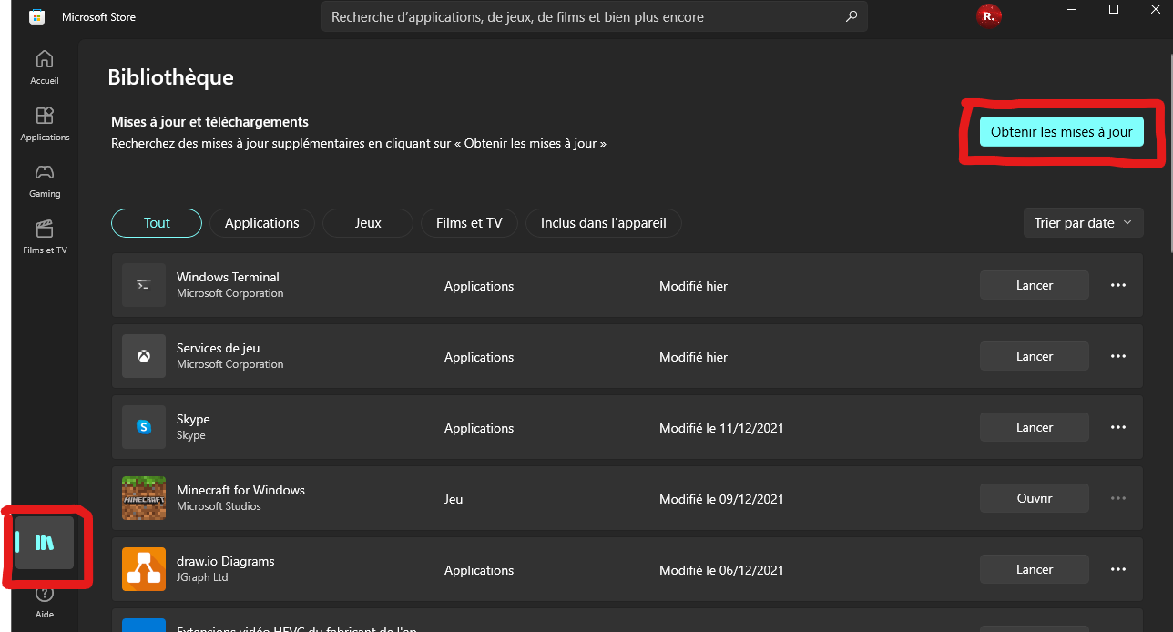This screenshot has height=632, width=1173.
Task: Open more options for draw.io Diagrams
Action: pyautogui.click(x=1118, y=569)
